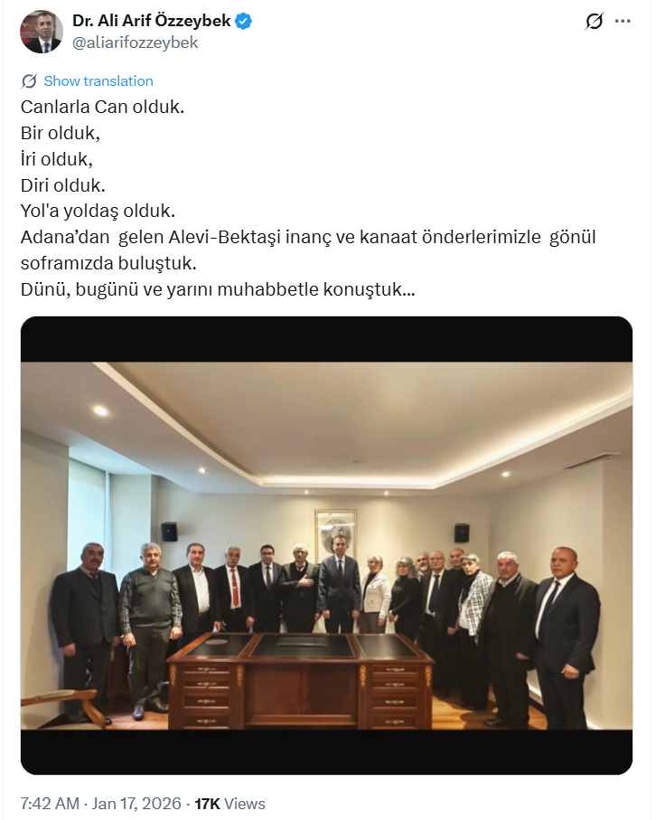Open the @aliarifozzeybek handle link

tap(135, 42)
